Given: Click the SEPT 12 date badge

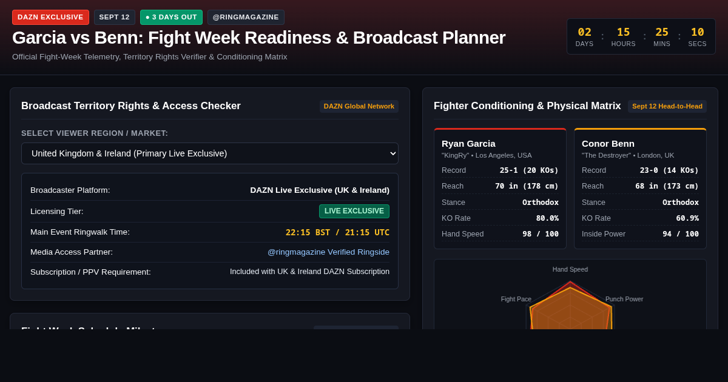Looking at the screenshot, I should pos(115,17).
